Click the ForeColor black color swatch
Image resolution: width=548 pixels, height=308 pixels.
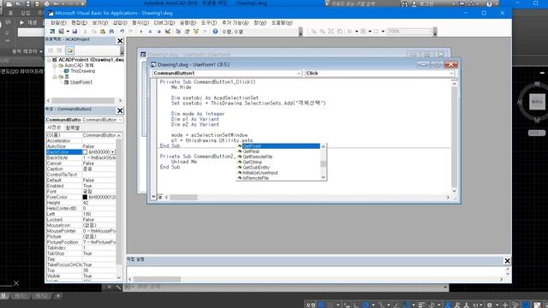point(85,198)
